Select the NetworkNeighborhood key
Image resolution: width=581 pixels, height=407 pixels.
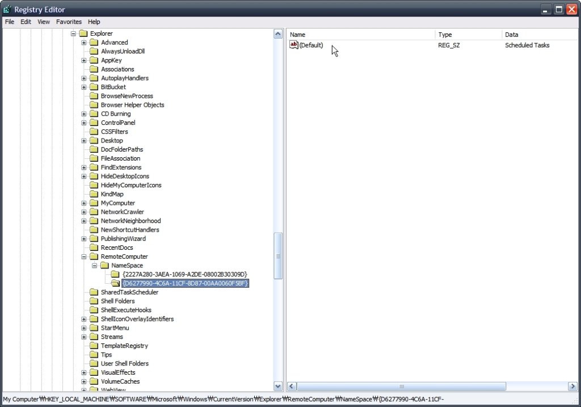click(x=131, y=221)
